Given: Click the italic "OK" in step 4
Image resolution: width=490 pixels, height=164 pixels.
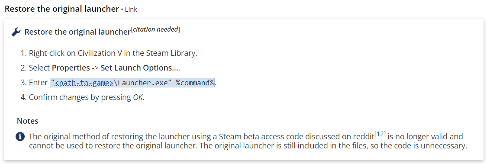Looking at the screenshot, I should [138, 97].
